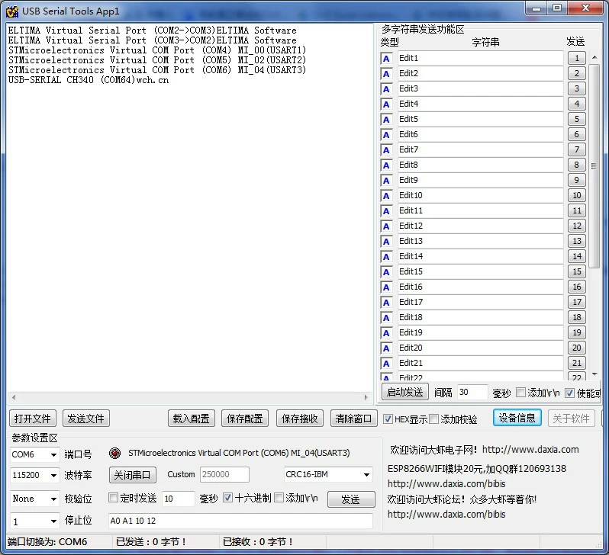Click the scroll down arrow of the string list
This screenshot has width=609, height=555.
[x=594, y=374]
